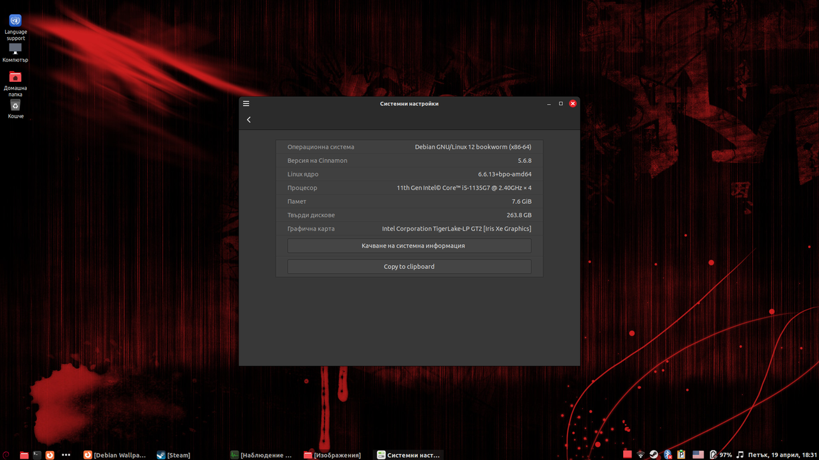Launch file manager from the panel launcher
The width and height of the screenshot is (819, 460).
click(24, 455)
